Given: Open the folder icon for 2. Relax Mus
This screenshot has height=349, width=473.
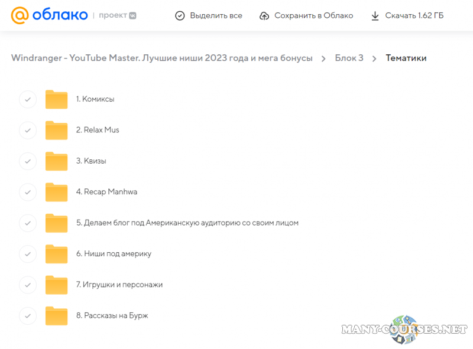Looking at the screenshot, I should tap(57, 130).
